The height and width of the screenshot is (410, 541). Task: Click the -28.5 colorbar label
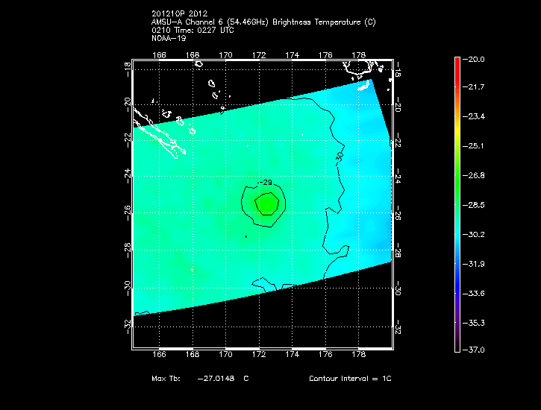[473, 205]
